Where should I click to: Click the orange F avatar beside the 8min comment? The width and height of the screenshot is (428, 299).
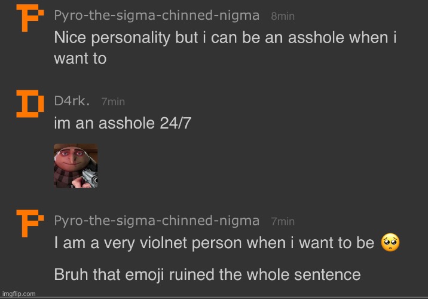pos(27,17)
